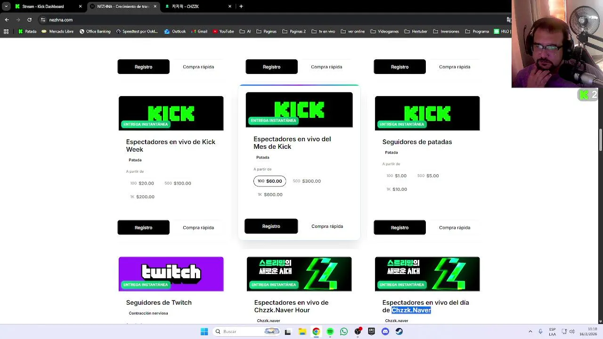Open the File Explorer taskbar icon
The image size is (603, 339).
tap(302, 331)
